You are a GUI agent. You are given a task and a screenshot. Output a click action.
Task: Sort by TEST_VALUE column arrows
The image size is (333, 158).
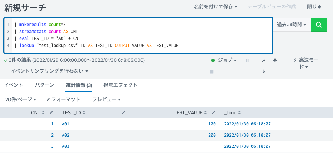tap(206, 113)
